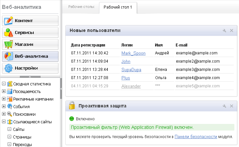
Task: Collapse the sidebar with the splitter arrow
Action: click(x=61, y=89)
